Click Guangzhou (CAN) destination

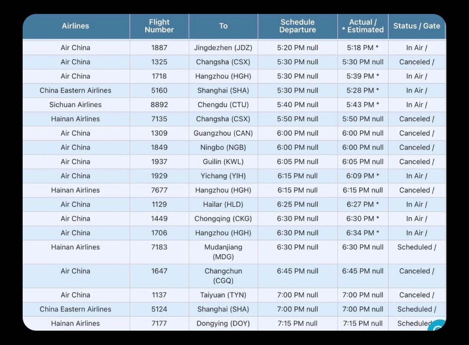(x=223, y=133)
